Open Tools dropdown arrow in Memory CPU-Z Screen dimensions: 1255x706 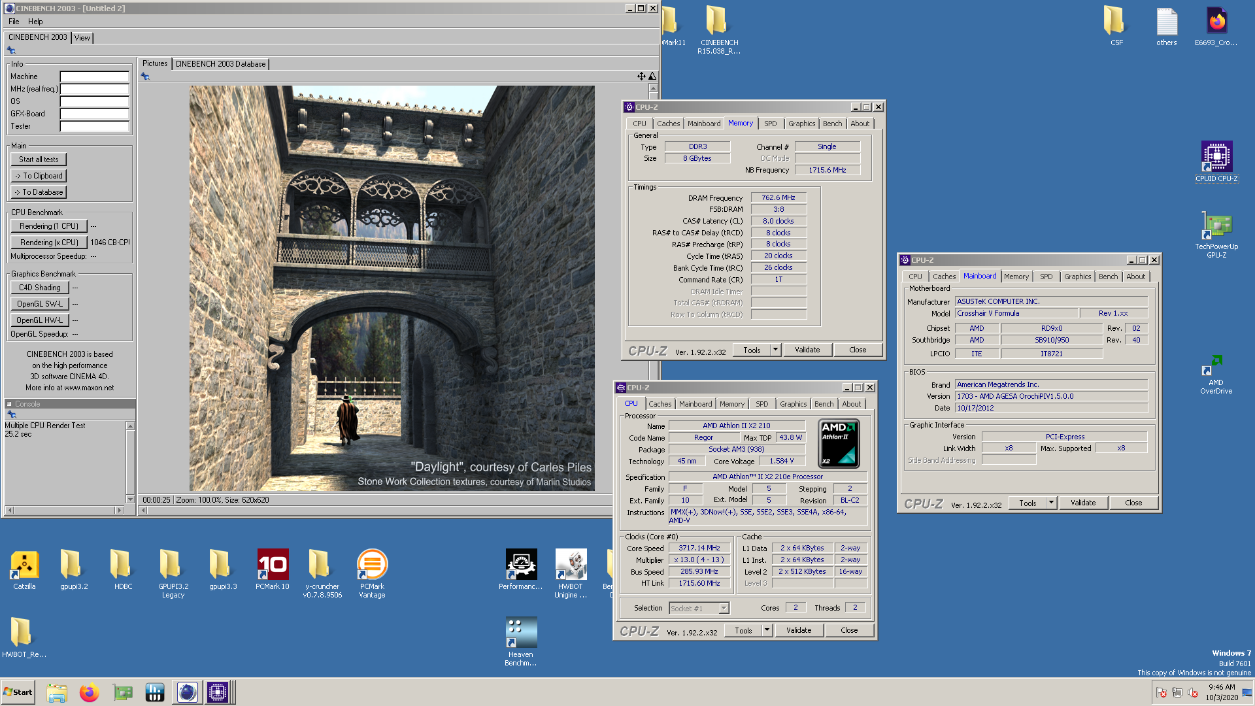(776, 350)
